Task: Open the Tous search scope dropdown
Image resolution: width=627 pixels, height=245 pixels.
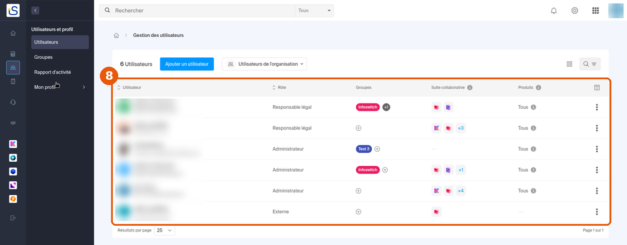Action: coord(314,10)
